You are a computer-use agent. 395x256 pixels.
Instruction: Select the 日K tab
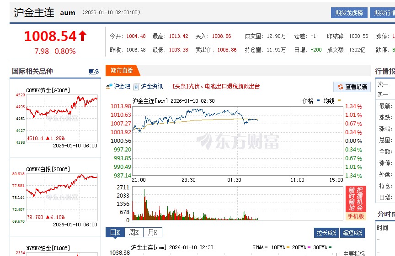pos(115,232)
